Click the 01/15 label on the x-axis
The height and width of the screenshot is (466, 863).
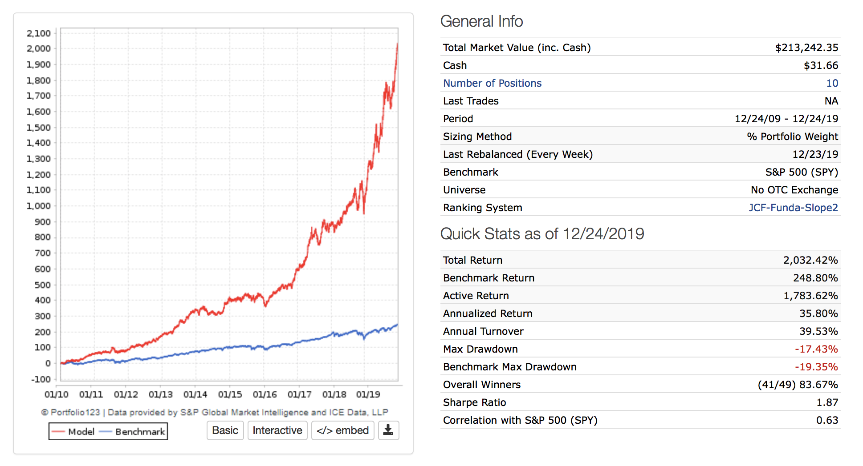coord(230,394)
